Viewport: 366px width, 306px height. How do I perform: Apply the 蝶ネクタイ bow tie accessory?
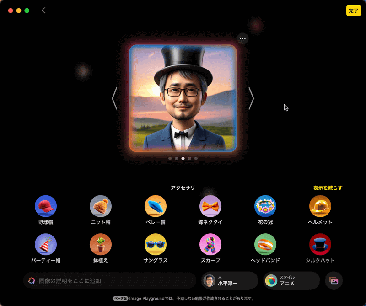click(x=210, y=207)
